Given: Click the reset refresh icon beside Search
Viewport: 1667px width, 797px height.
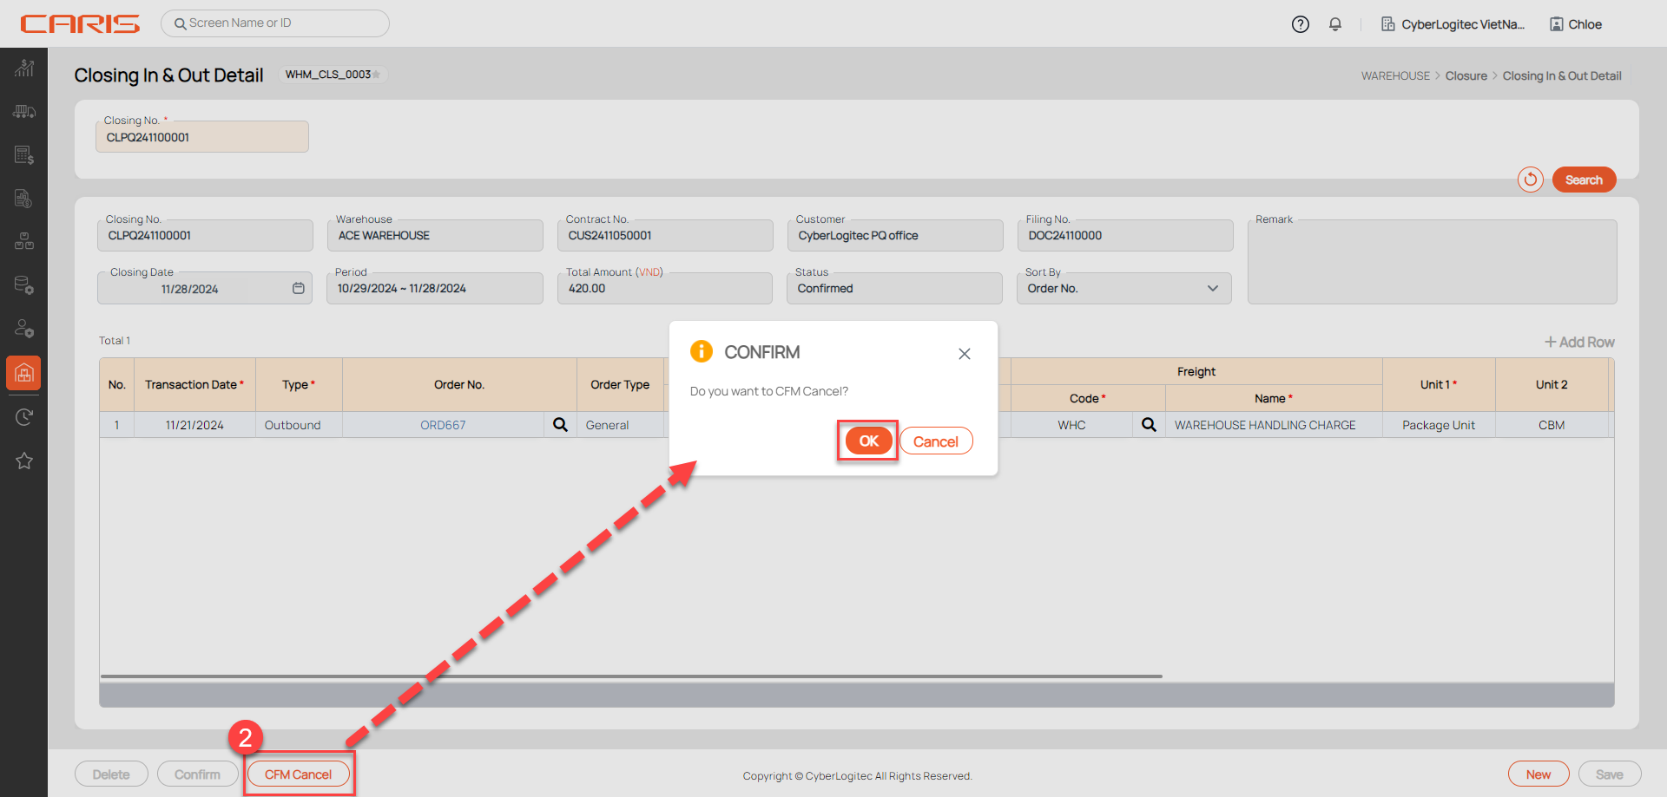Looking at the screenshot, I should pyautogui.click(x=1530, y=180).
